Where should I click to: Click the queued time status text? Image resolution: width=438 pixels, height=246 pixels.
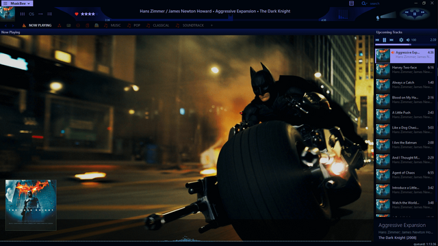tap(425, 244)
